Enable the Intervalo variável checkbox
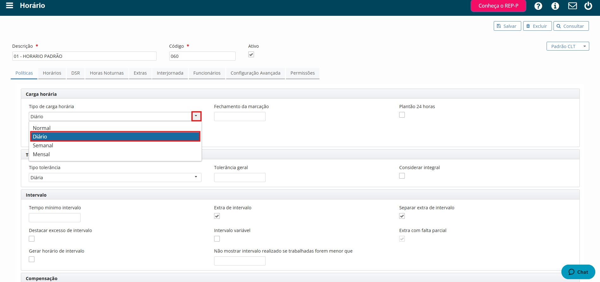This screenshot has height=282, width=600. coord(217,239)
